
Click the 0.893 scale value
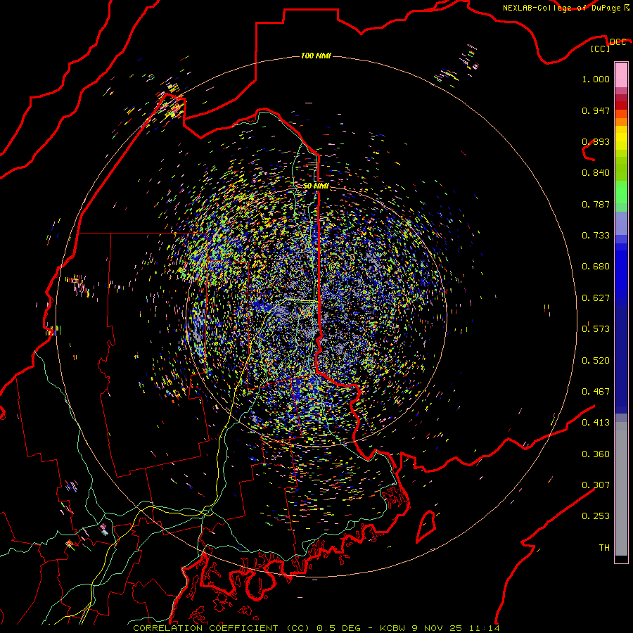click(x=596, y=141)
